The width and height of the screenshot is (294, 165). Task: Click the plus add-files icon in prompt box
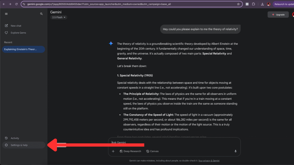click(x=113, y=151)
